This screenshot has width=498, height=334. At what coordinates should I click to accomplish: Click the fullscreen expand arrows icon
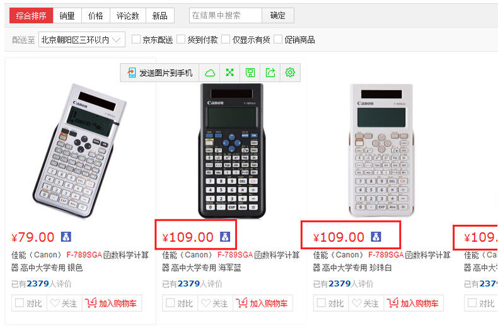(230, 72)
